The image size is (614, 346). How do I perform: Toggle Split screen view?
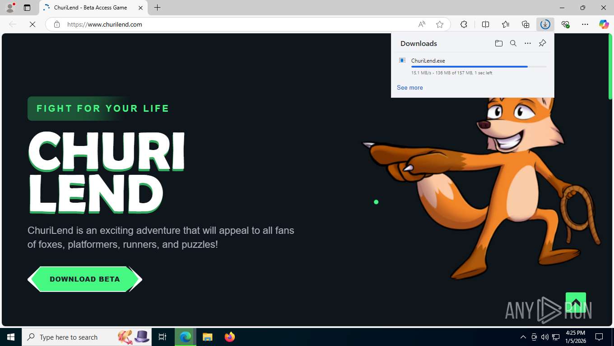486,24
